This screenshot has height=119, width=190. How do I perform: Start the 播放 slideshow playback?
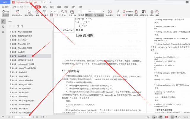click(x=37, y=13)
